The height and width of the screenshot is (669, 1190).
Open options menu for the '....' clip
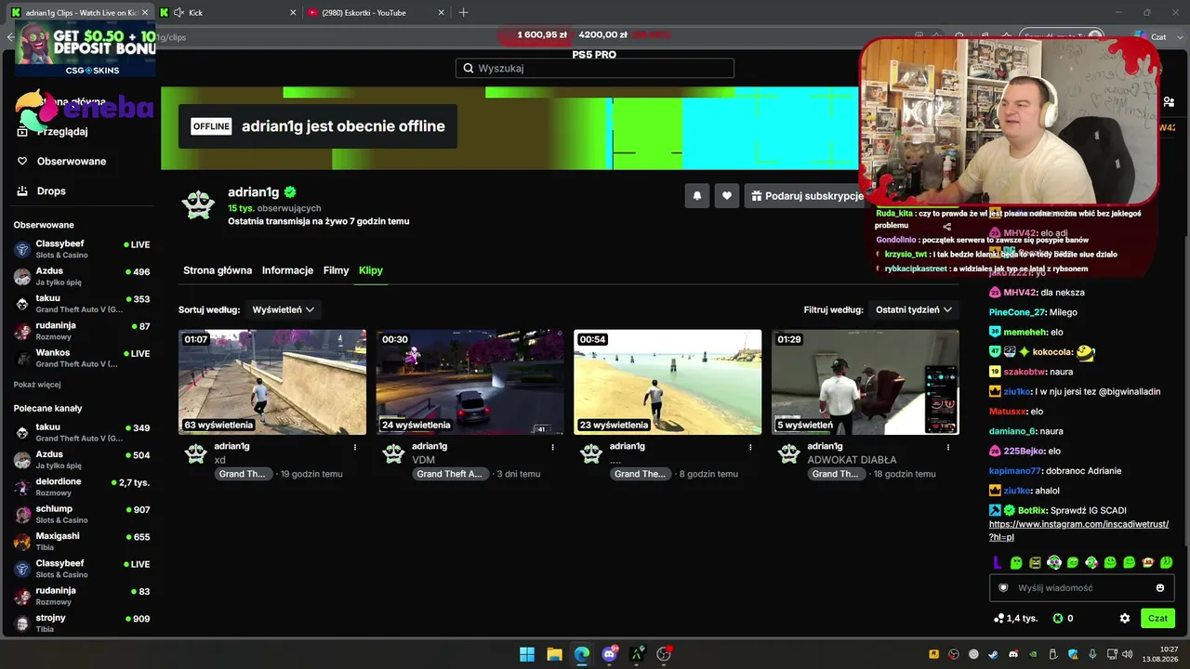tap(750, 447)
